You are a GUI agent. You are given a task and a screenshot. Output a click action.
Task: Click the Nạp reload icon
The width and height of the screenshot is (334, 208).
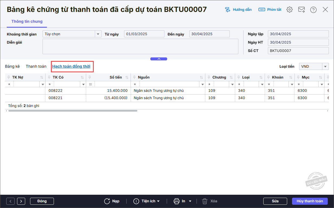coord(107,201)
